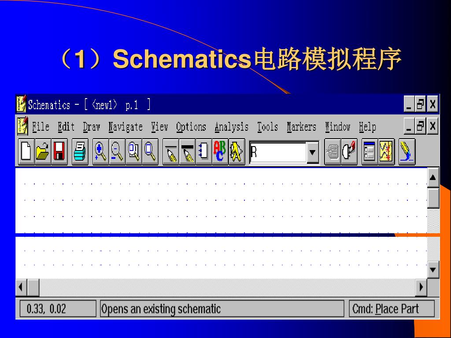Print the schematic using printer icon
451x338 pixels.
(80, 151)
